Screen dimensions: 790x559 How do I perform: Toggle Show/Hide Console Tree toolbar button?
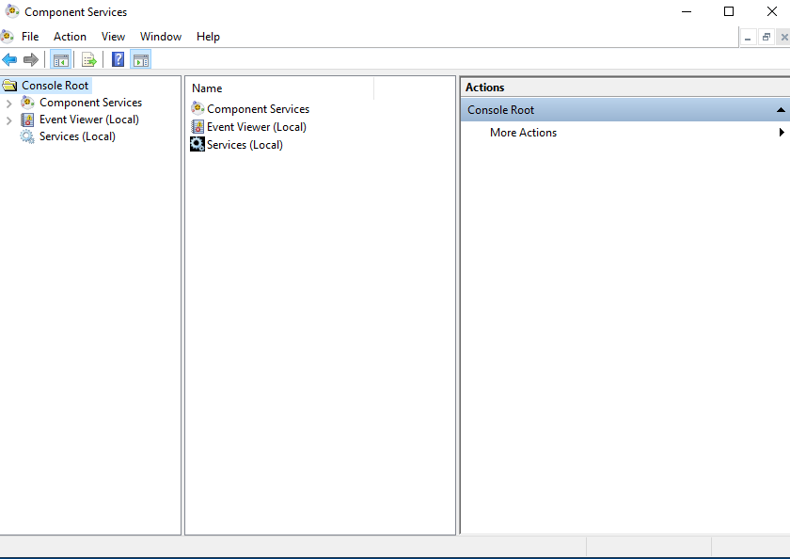61,60
